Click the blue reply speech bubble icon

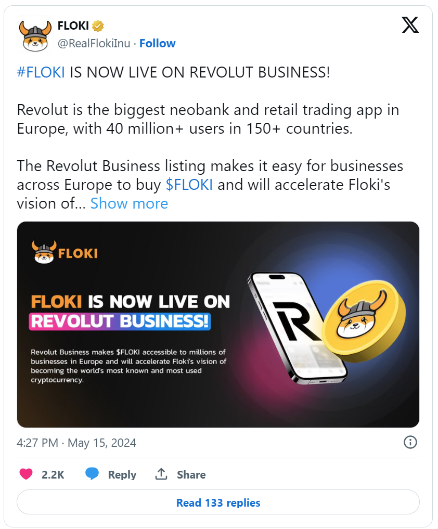click(x=92, y=474)
